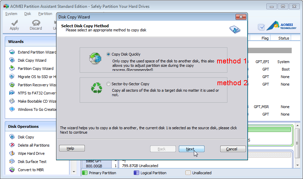Click the AOMEI Technology logo
Image resolution: width=303 pixels, height=179 pixels.
pos(281,26)
